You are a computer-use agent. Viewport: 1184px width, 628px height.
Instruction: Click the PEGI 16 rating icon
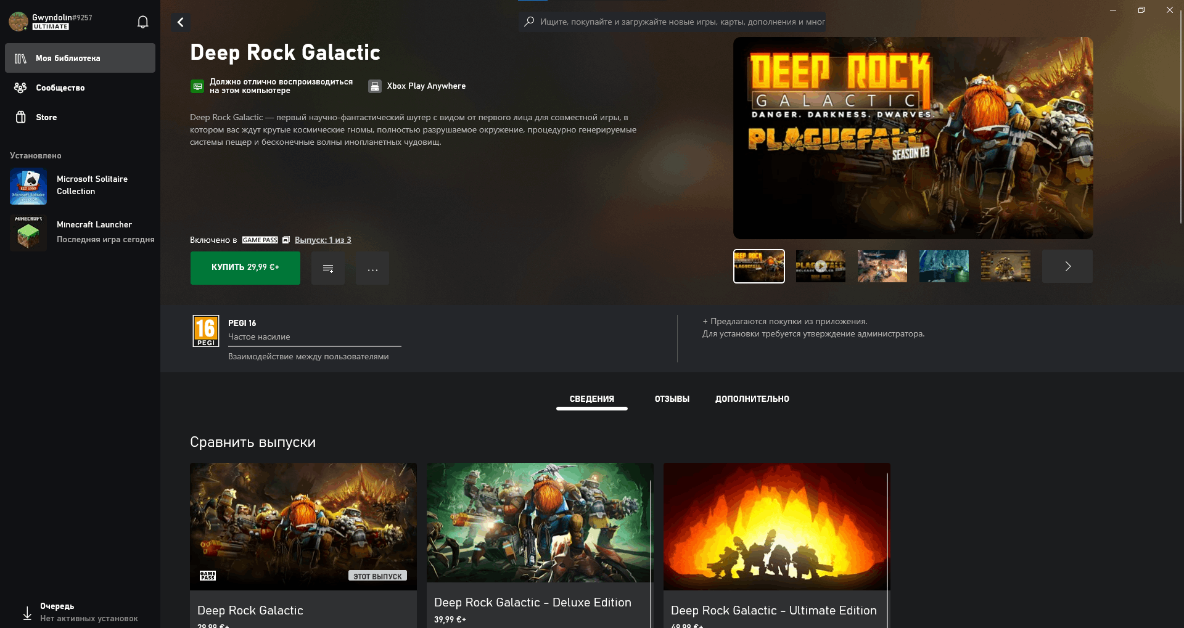(x=206, y=331)
